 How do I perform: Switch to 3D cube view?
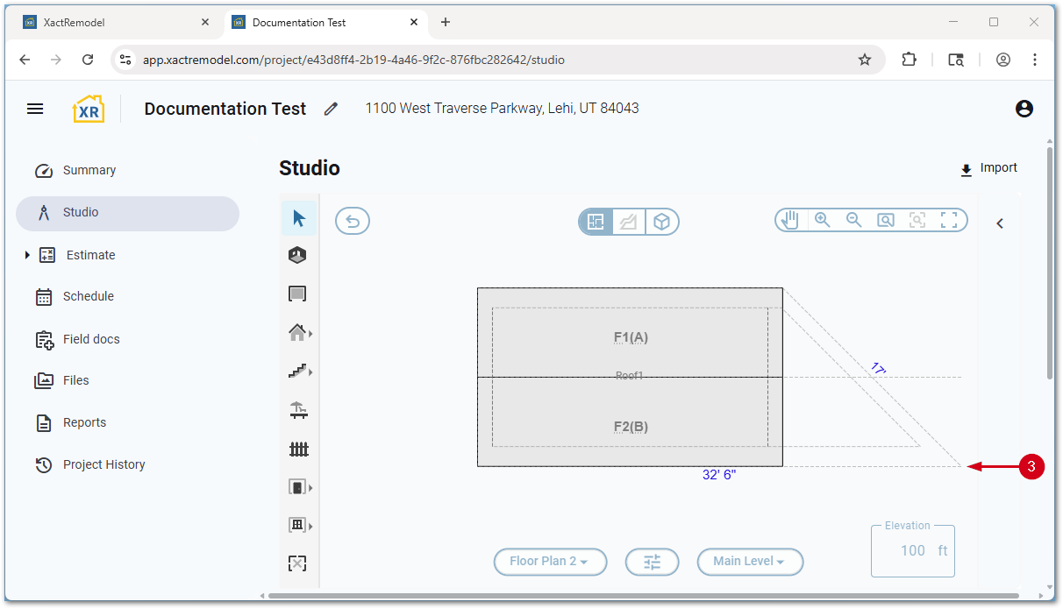[x=662, y=223]
